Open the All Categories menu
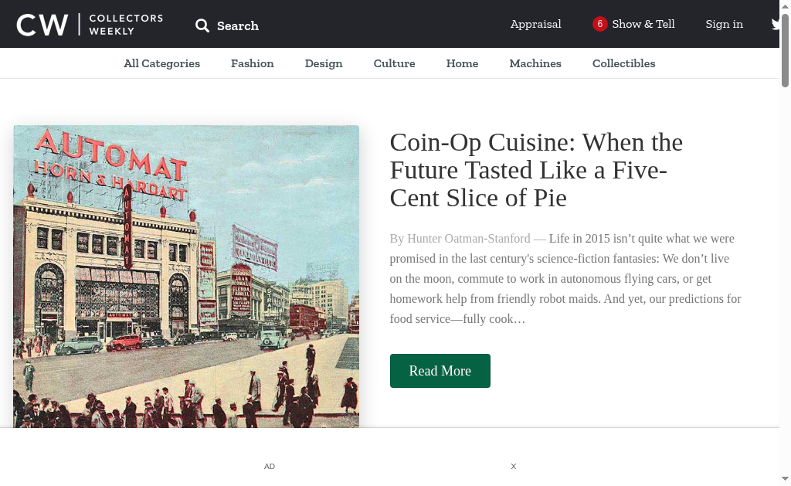The width and height of the screenshot is (791, 486). coord(161,63)
